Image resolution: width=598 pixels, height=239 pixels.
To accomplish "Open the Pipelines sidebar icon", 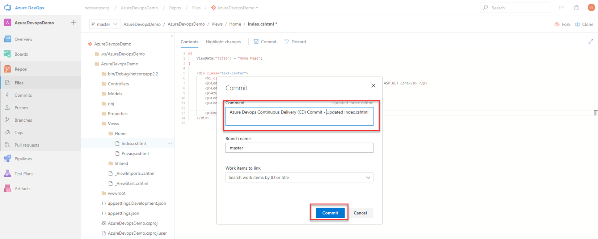I will pyautogui.click(x=7, y=158).
